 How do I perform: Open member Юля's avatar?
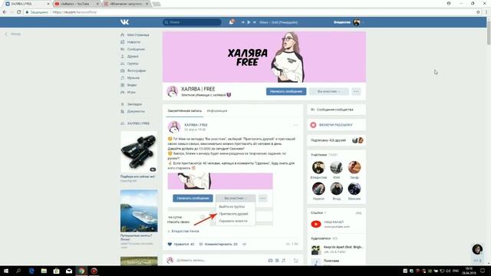tap(336, 167)
